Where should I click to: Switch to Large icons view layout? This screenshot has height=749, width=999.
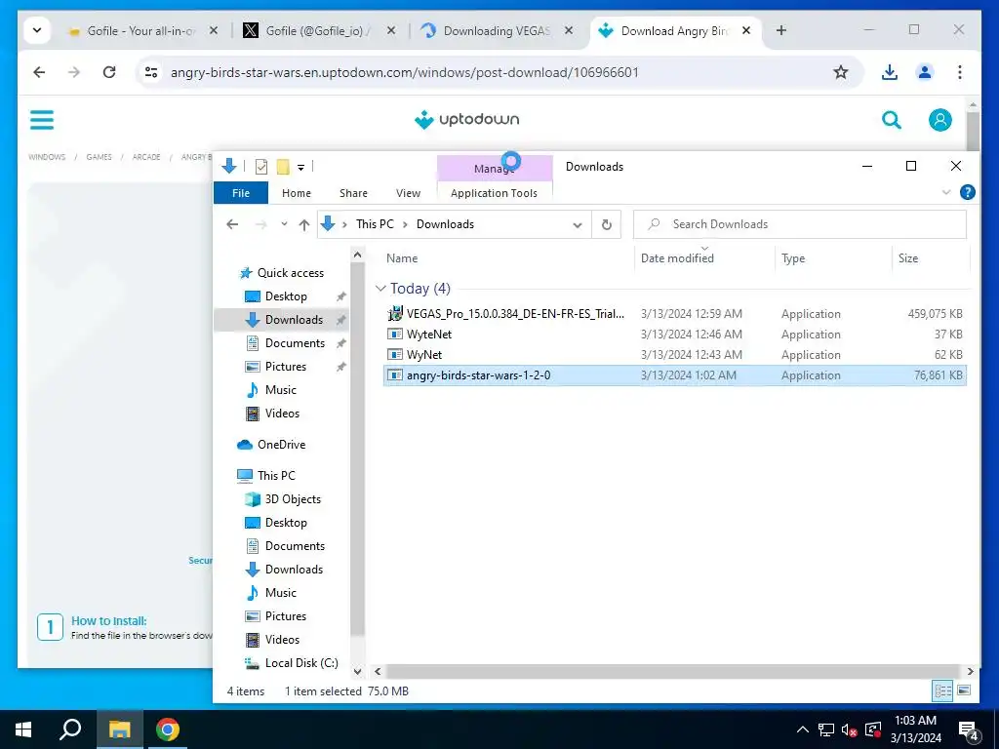tap(964, 691)
